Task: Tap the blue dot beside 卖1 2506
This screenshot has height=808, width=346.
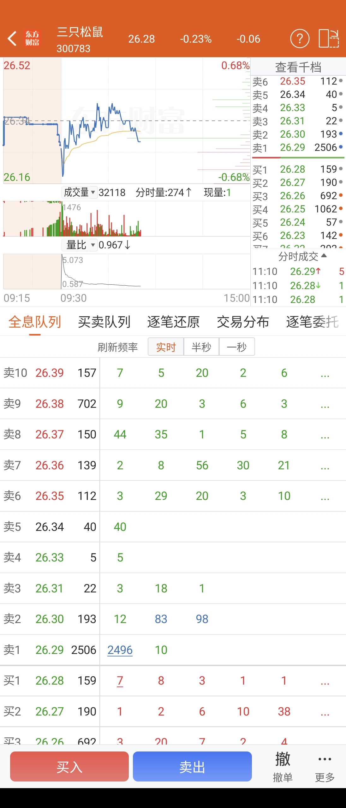Action: pyautogui.click(x=341, y=147)
